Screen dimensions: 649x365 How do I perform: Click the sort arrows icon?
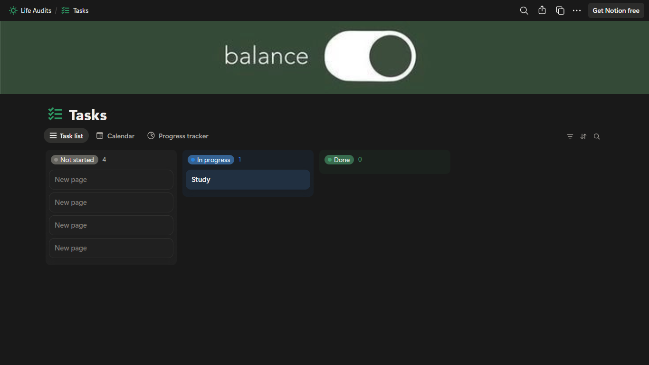(x=583, y=136)
